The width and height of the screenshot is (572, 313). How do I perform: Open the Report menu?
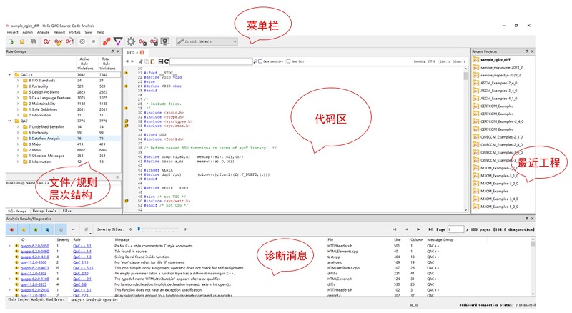click(59, 32)
